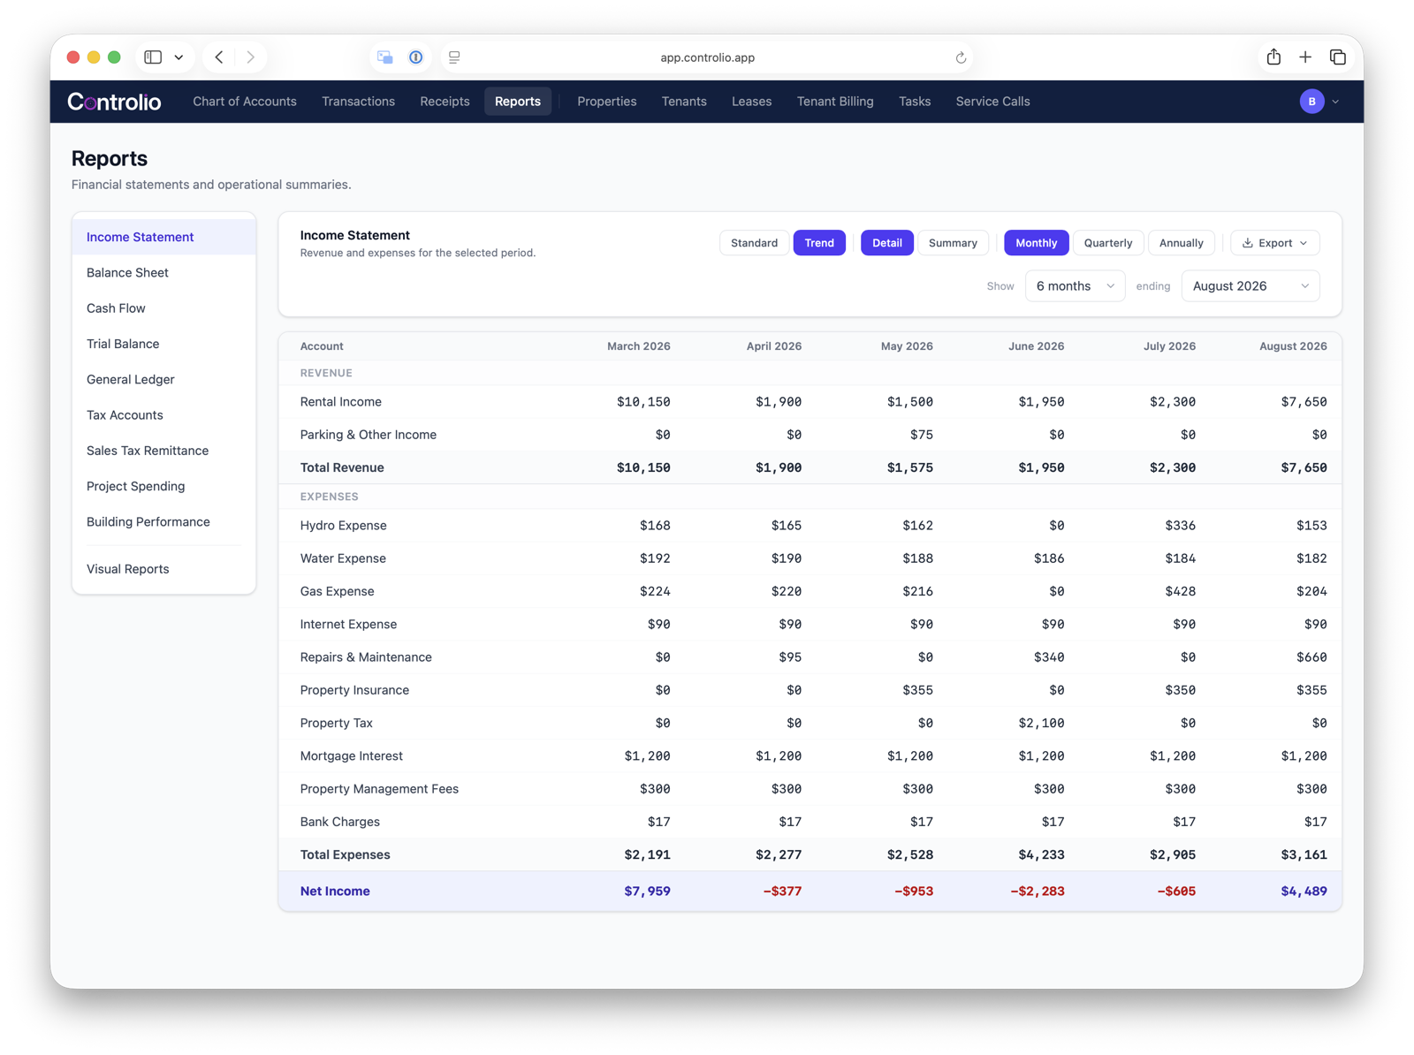Click the reader view icon
This screenshot has width=1414, height=1055.
(454, 57)
